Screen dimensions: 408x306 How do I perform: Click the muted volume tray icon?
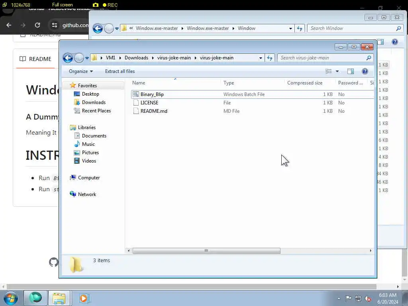[368, 298]
